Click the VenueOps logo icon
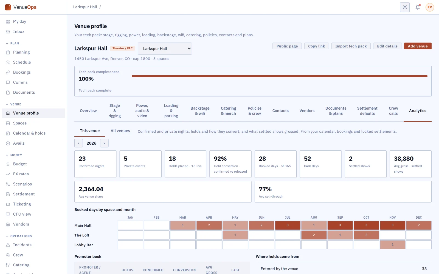Image resolution: width=439 pixels, height=274 pixels. pos(8,7)
